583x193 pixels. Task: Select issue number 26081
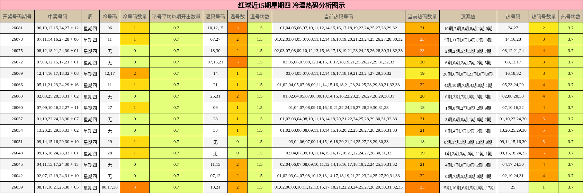click(x=17, y=28)
